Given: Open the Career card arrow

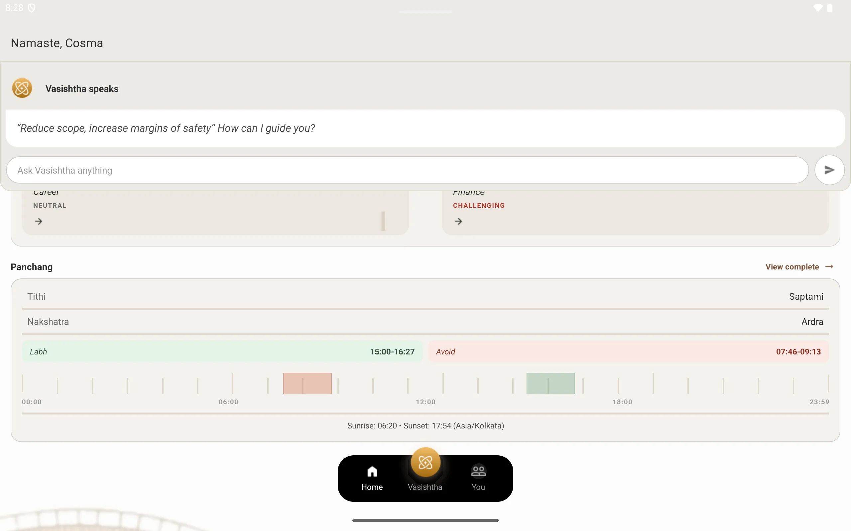Looking at the screenshot, I should pyautogui.click(x=39, y=221).
